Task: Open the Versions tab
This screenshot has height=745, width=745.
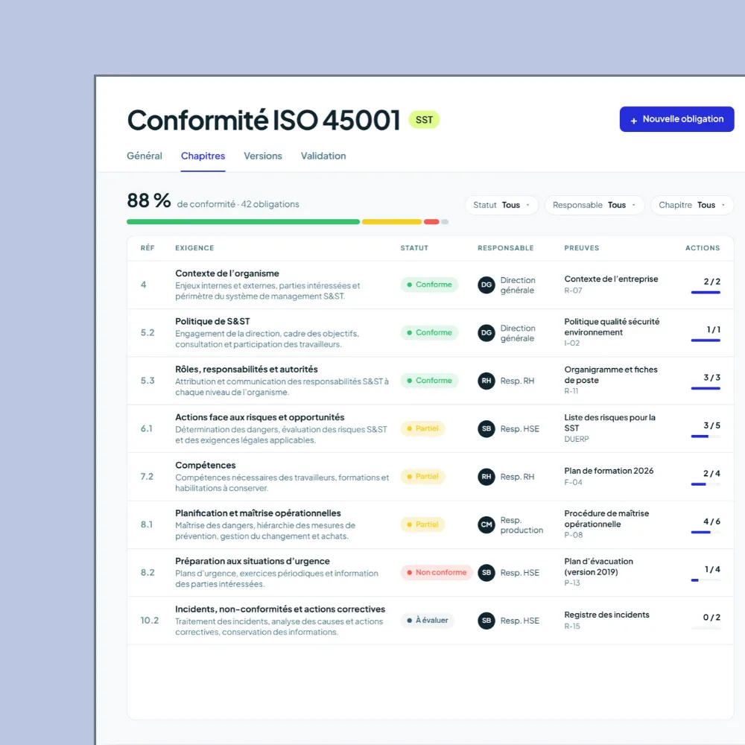Action: [263, 156]
